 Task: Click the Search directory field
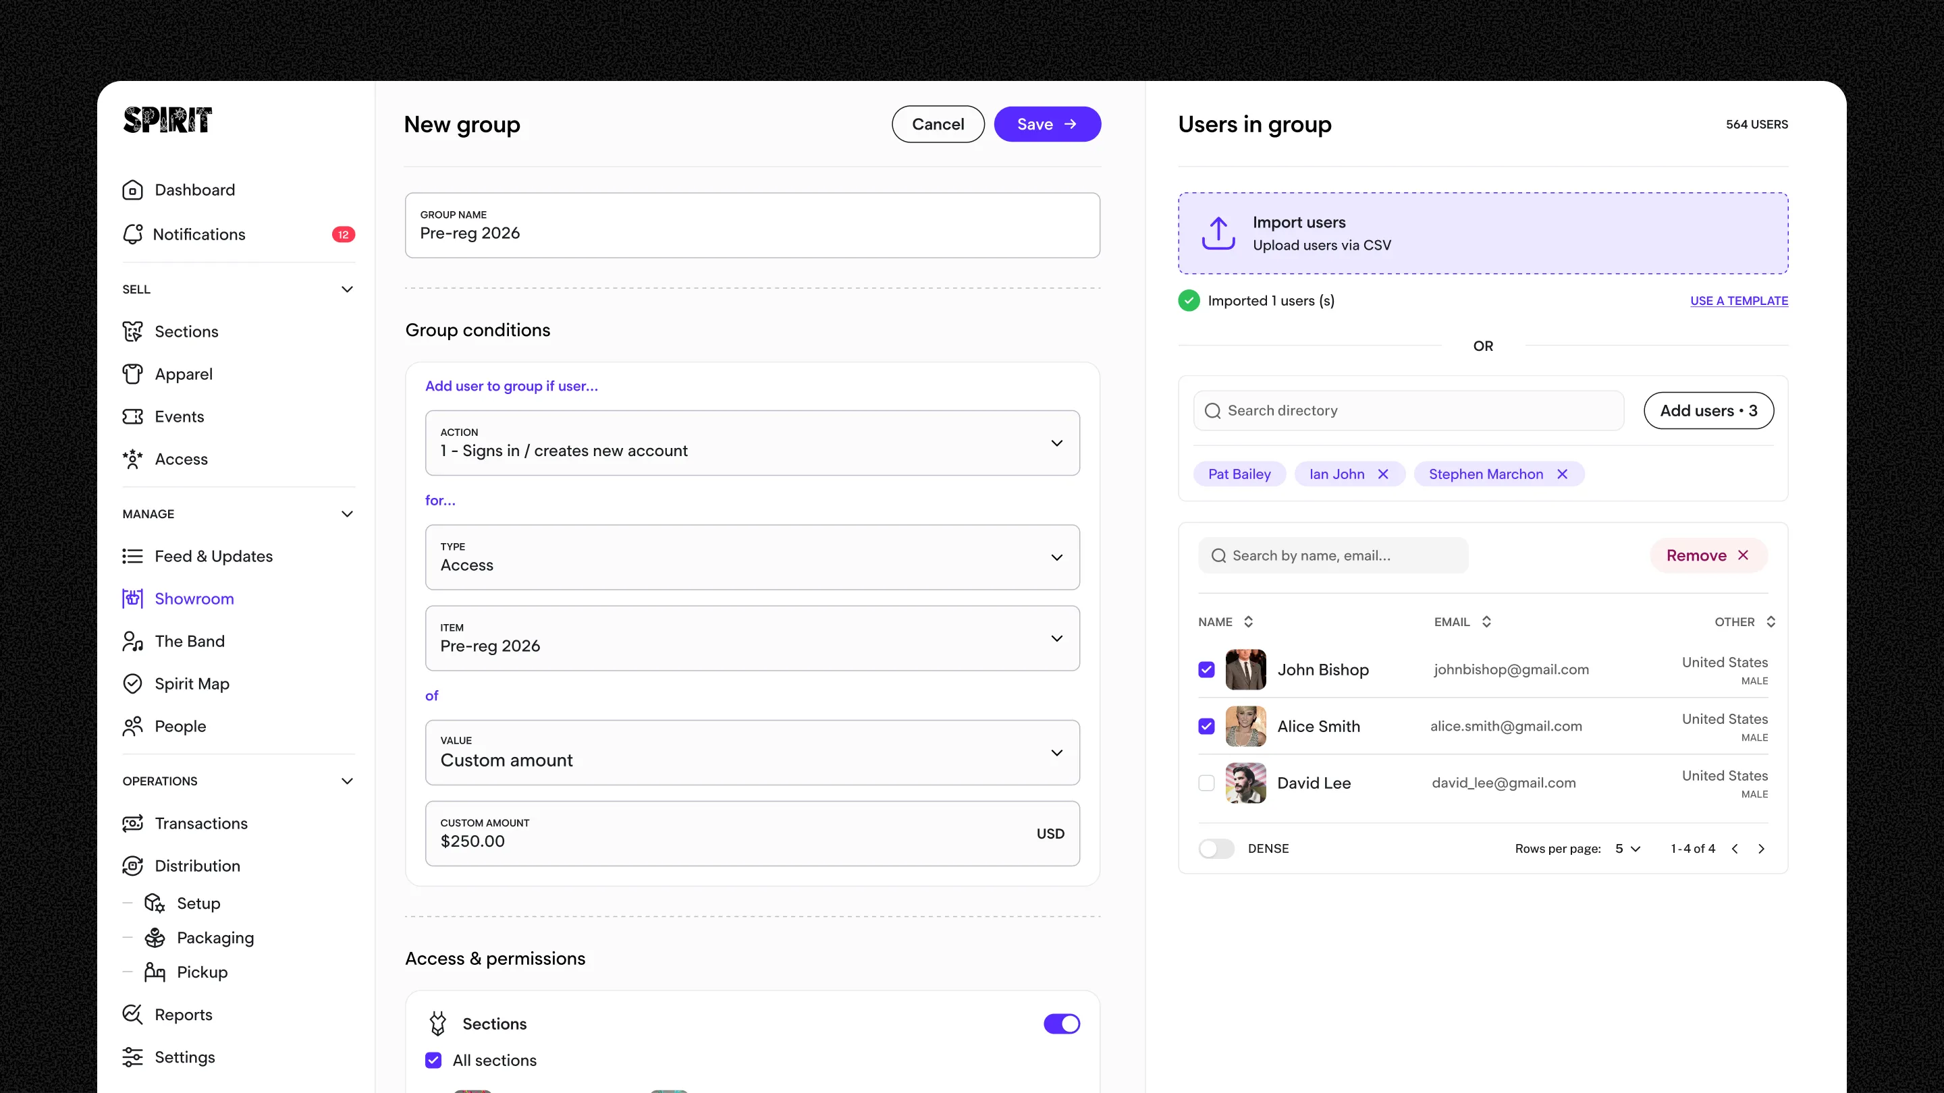click(1408, 410)
